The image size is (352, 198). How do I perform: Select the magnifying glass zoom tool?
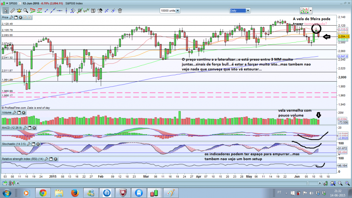point(26,10)
